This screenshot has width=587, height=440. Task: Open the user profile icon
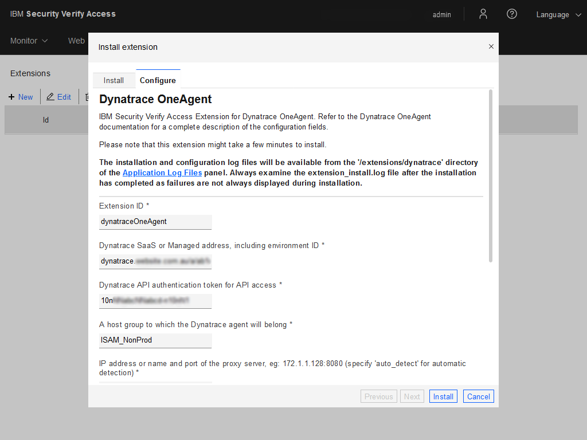pos(483,14)
